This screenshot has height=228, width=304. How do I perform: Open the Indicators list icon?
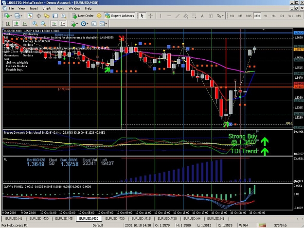(73, 24)
